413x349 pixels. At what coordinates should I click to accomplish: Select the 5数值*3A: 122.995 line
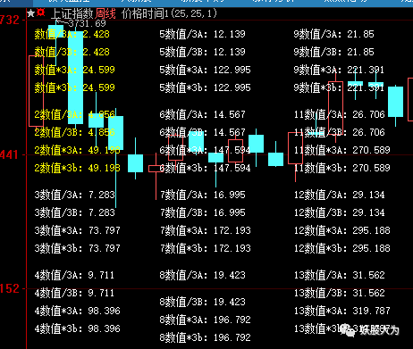206,70
